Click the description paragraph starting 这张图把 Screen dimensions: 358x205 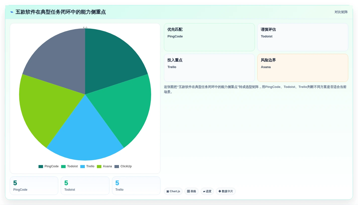tap(255, 89)
